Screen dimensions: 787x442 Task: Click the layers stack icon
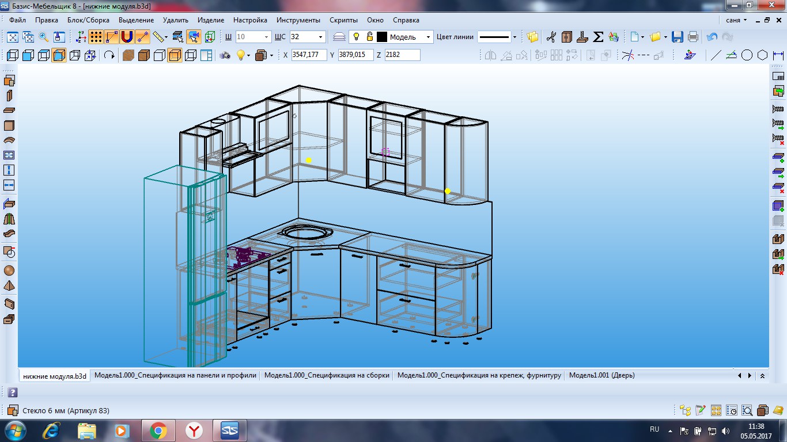(x=340, y=37)
